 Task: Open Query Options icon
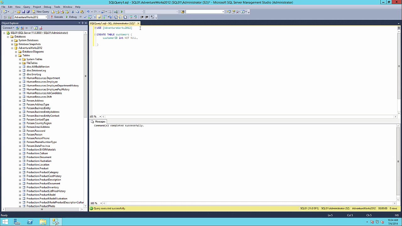pos(94,17)
